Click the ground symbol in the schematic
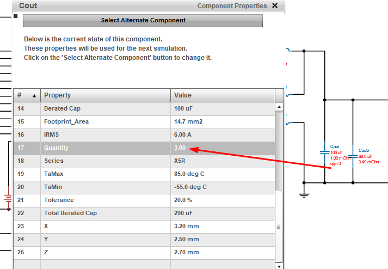The height and width of the screenshot is (269, 388). 304,195
